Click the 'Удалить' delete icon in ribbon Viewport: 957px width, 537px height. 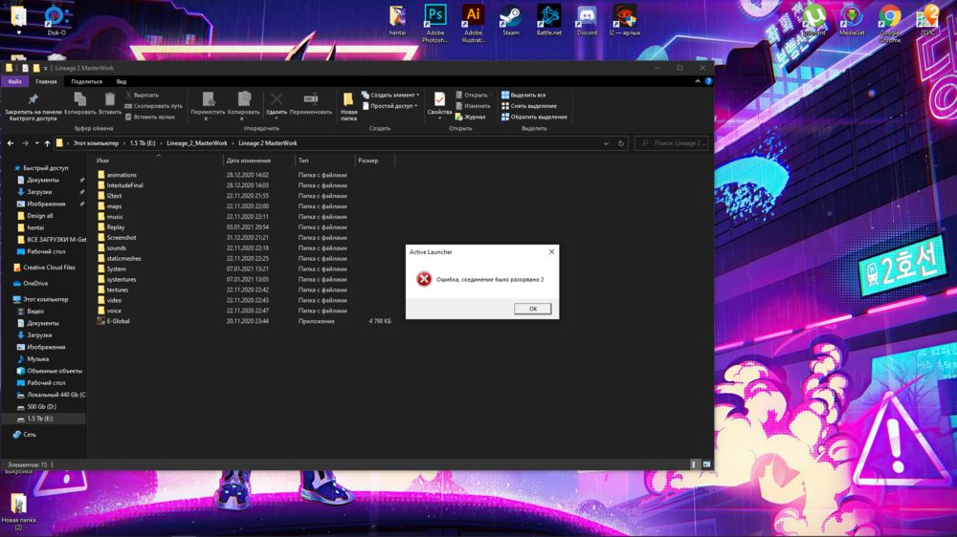point(277,100)
